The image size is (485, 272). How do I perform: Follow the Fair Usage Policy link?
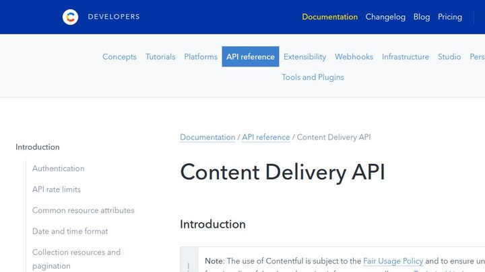393,261
